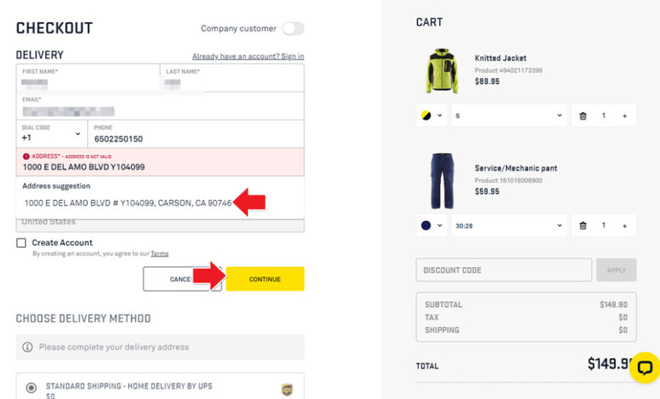
Task: Delete Knitted Jacket with trash icon
Action: click(583, 116)
